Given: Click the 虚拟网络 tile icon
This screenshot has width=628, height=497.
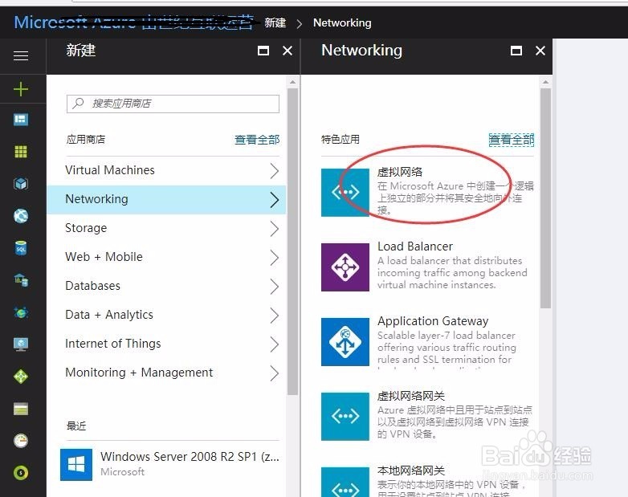Looking at the screenshot, I should pos(345,193).
